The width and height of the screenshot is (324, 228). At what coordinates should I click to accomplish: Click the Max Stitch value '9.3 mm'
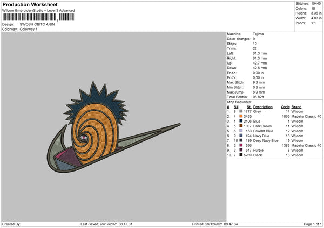259,82
